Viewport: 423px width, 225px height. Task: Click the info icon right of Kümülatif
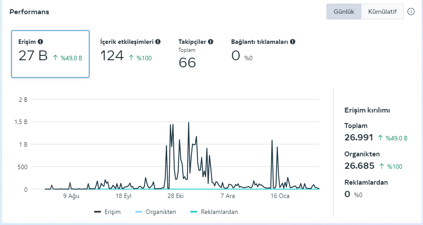coord(411,12)
